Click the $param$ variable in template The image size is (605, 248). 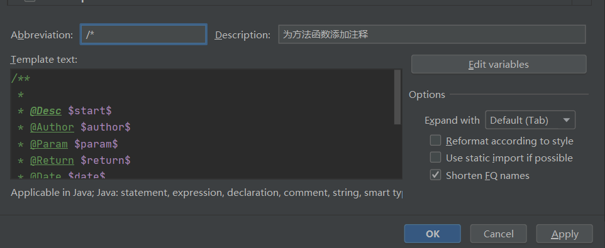96,144
